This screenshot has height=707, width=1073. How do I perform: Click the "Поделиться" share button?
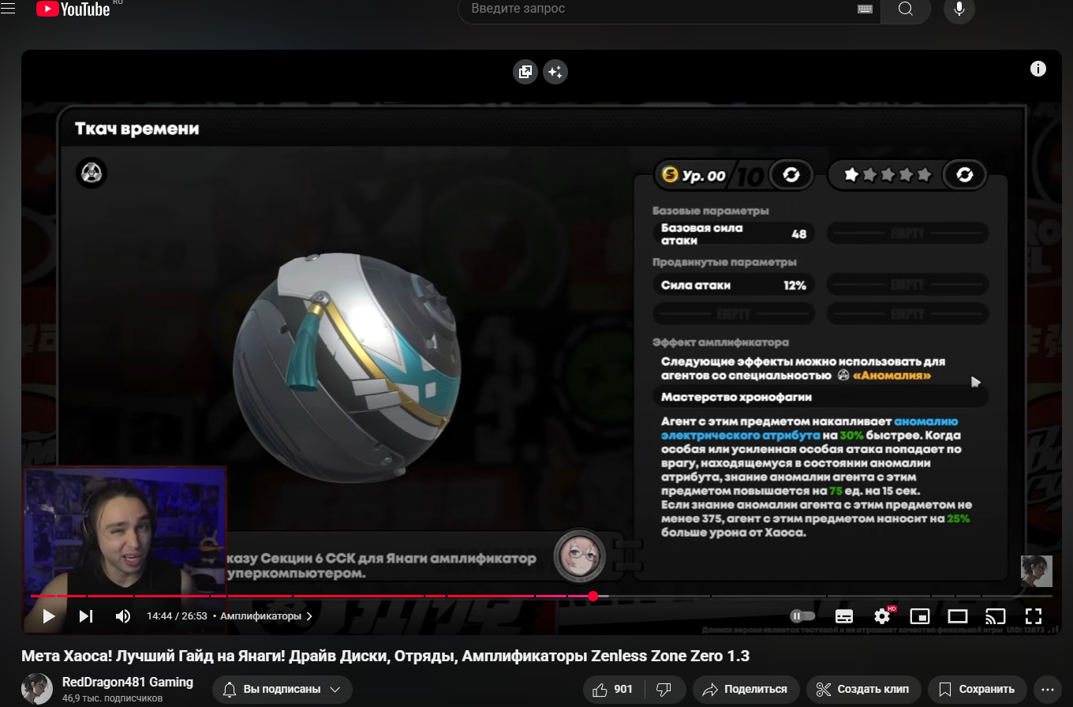coord(746,689)
